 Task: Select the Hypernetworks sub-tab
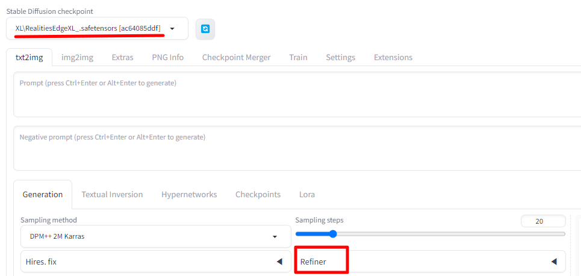click(x=189, y=194)
